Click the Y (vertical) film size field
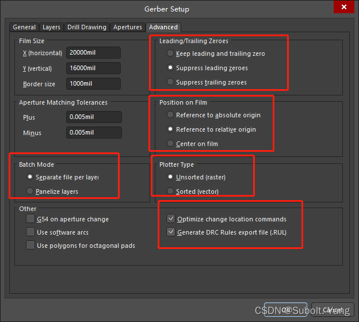The width and height of the screenshot is (359, 322). (x=93, y=68)
